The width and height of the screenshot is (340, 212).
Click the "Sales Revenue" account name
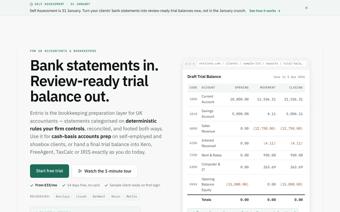pyautogui.click(x=208, y=129)
